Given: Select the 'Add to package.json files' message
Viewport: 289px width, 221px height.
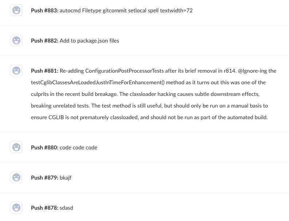Looking at the screenshot, I should pos(89,41).
